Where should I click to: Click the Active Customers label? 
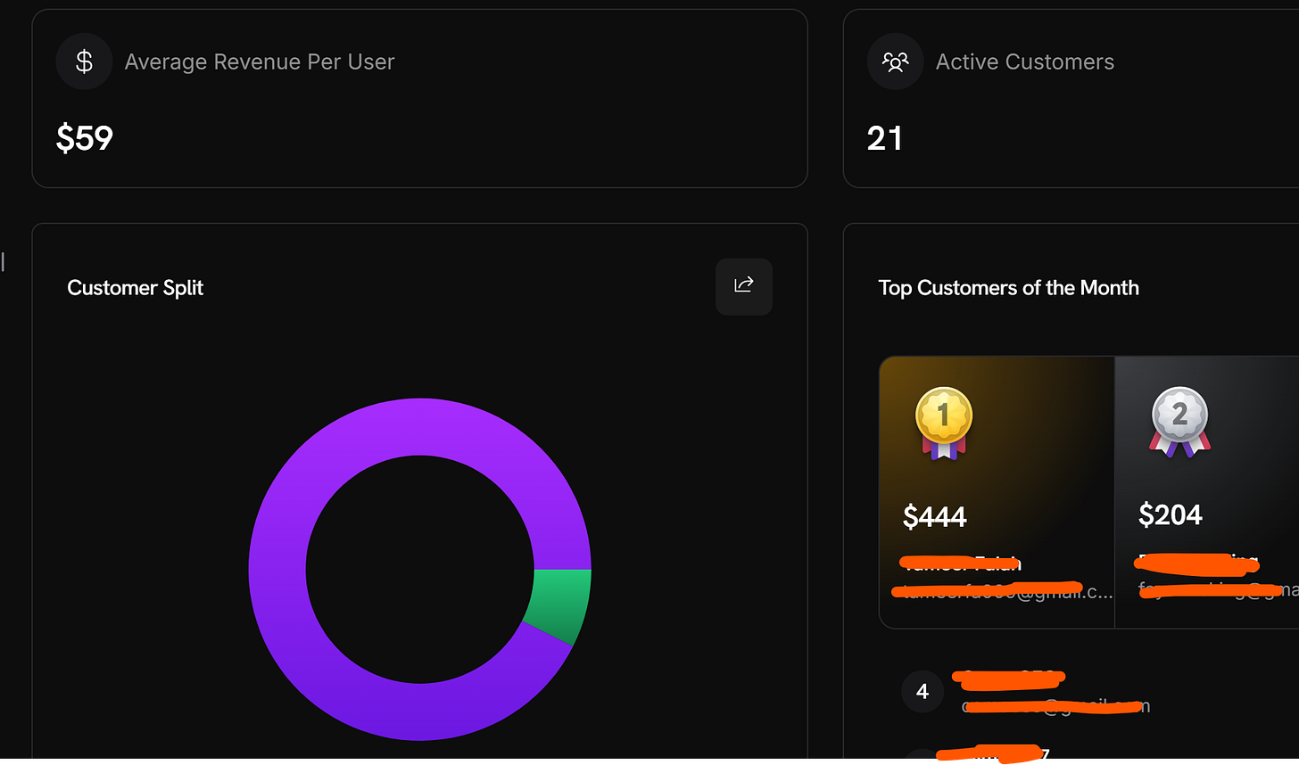(1025, 62)
